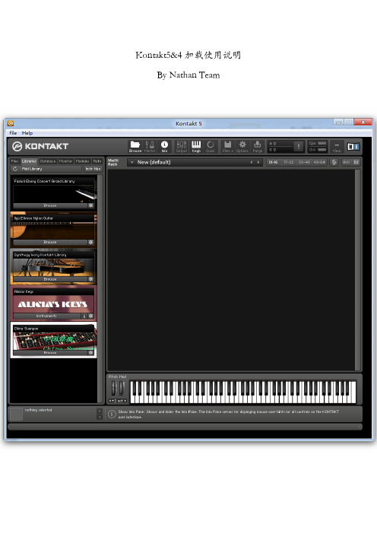Select rack page 01-16
Viewport: 377px width, 534px height.
[x=273, y=163]
